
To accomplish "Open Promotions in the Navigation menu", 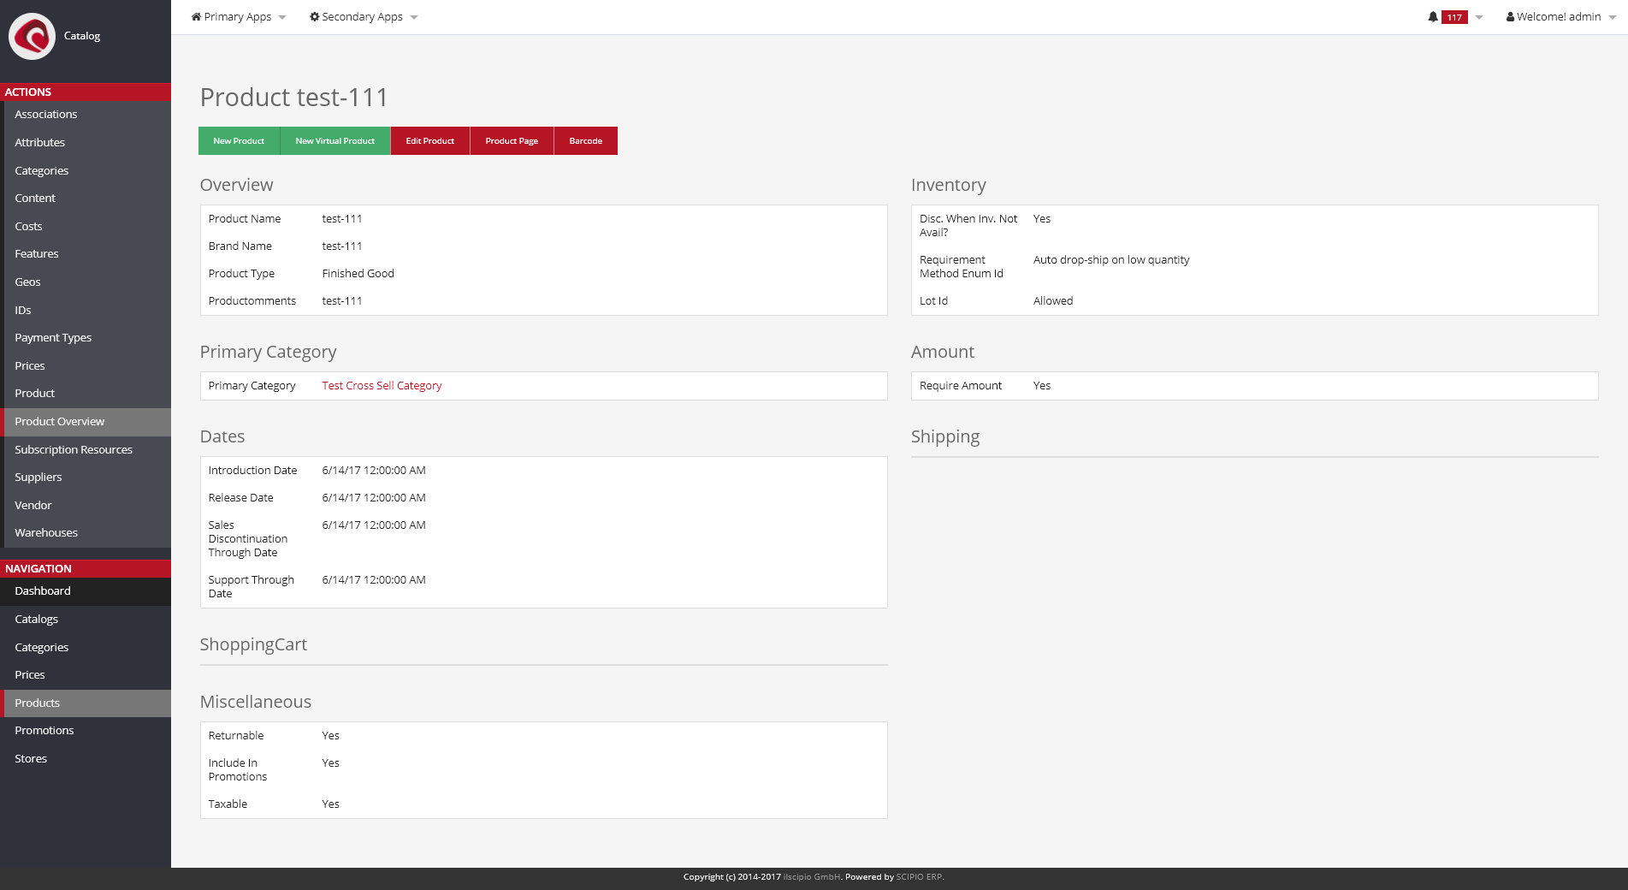I will pyautogui.click(x=44, y=731).
